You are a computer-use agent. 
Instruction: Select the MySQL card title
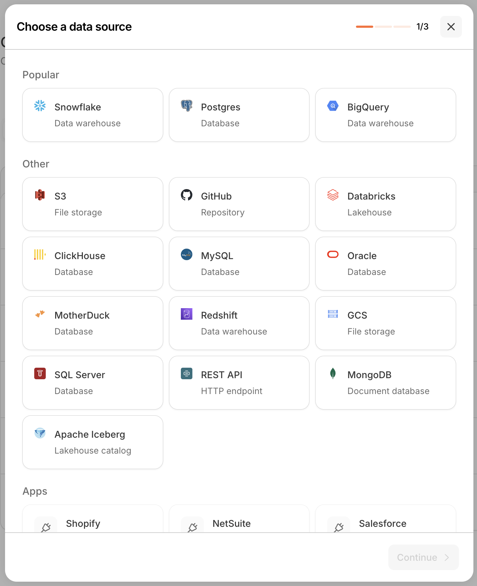coord(217,256)
